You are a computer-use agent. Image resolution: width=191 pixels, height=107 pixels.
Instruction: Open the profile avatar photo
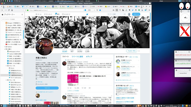point(44,46)
